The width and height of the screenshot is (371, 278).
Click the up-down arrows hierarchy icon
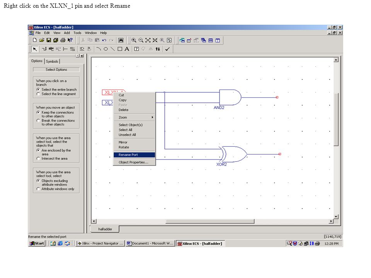(158, 49)
